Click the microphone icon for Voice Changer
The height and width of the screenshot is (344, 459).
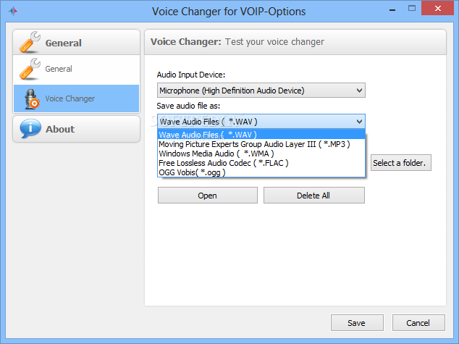(x=32, y=99)
